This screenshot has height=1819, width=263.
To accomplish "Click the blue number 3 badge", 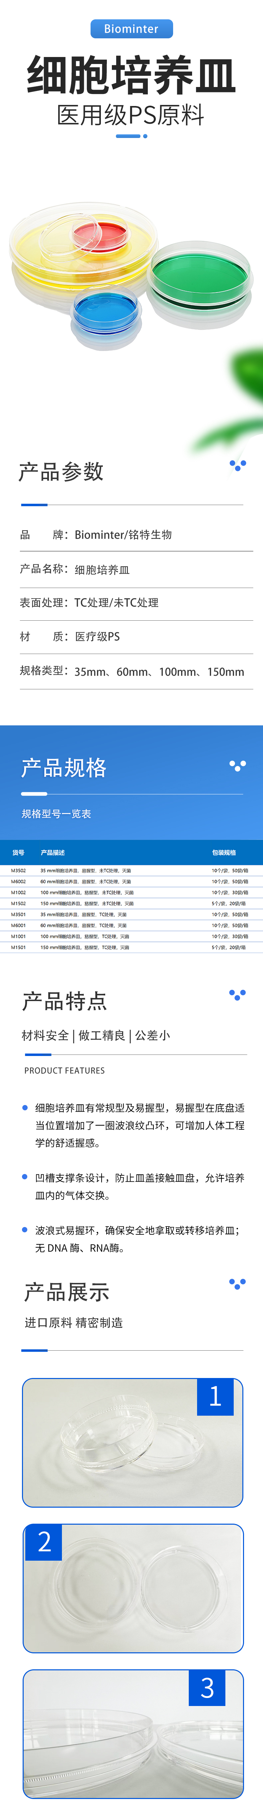I will [x=207, y=1688].
